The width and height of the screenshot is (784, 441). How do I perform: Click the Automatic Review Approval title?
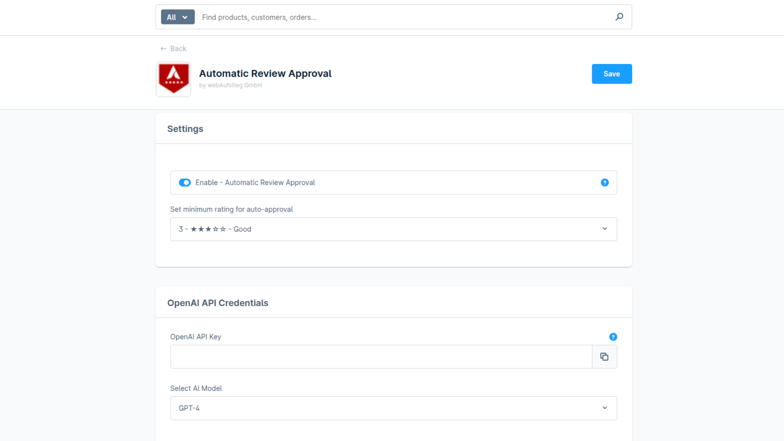coord(265,73)
